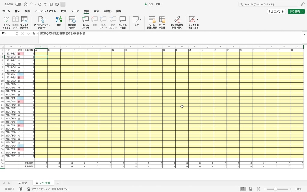
Task: Open the ページレイアウト ribbon tab
Action: pos(46,11)
